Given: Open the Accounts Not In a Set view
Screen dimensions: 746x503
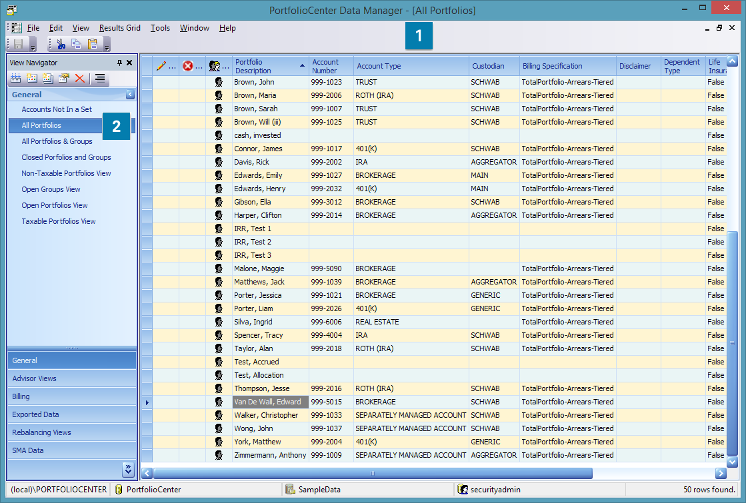Looking at the screenshot, I should [57, 109].
